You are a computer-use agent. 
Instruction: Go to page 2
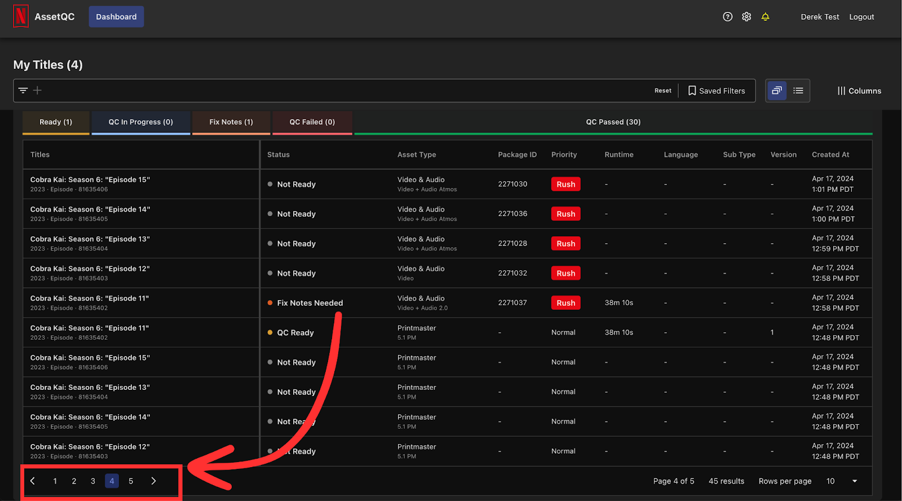coord(74,481)
